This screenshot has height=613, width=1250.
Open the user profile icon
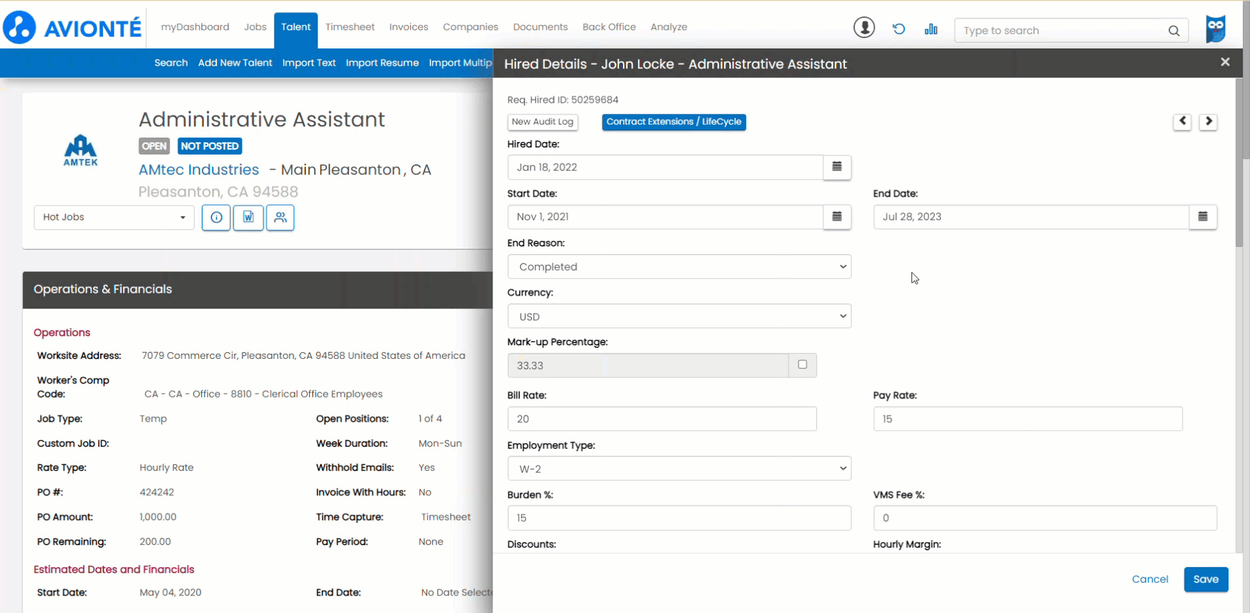[864, 28]
